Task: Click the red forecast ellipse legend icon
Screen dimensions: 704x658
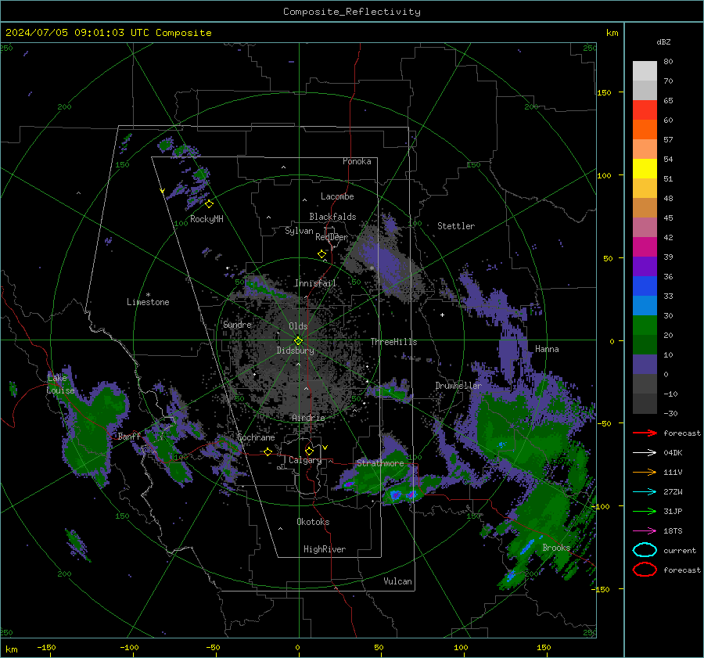Action: tap(645, 570)
